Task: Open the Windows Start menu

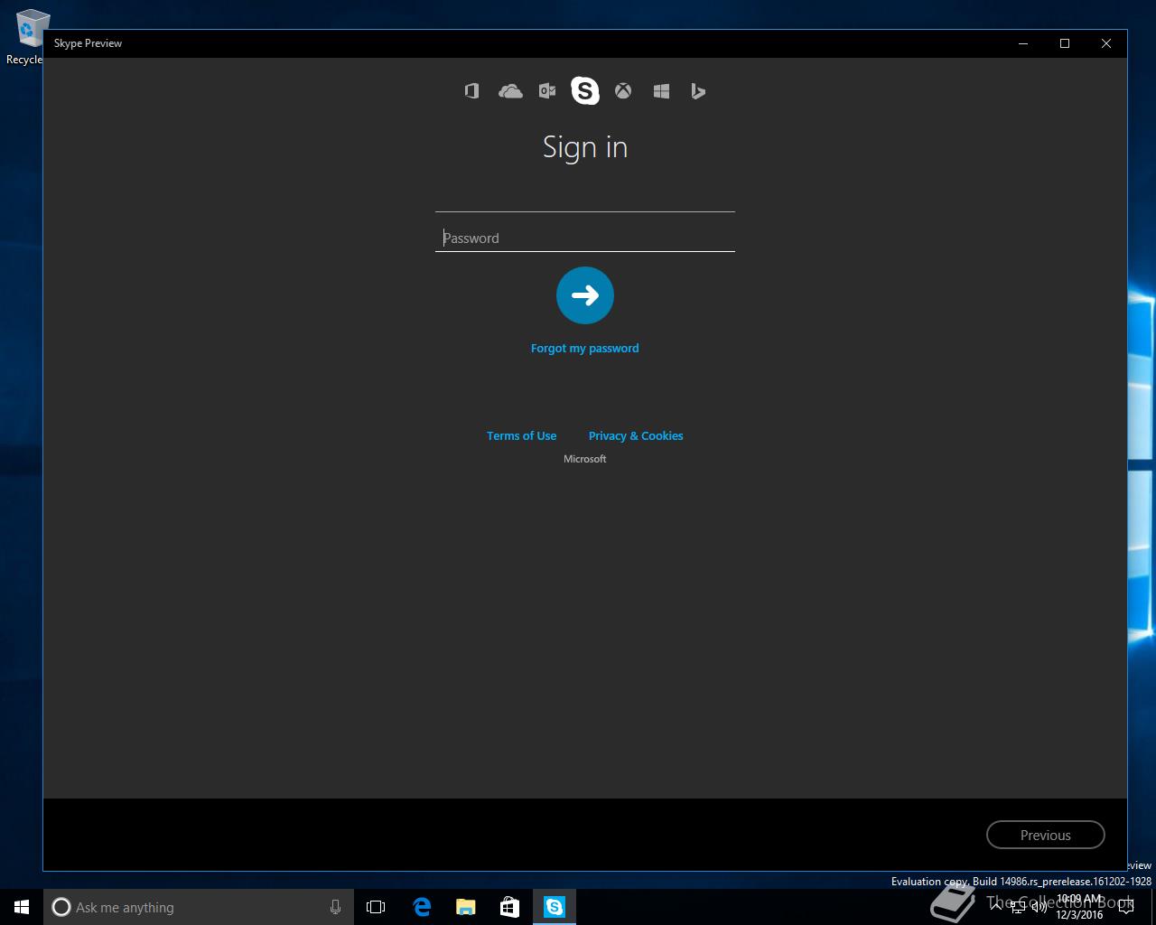Action: click(x=22, y=907)
